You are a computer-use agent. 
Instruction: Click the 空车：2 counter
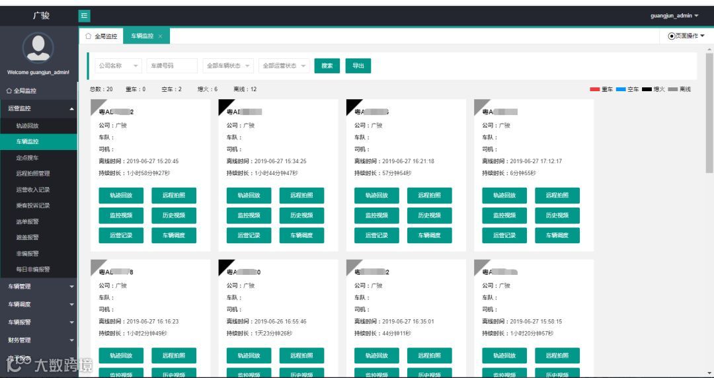pos(171,89)
